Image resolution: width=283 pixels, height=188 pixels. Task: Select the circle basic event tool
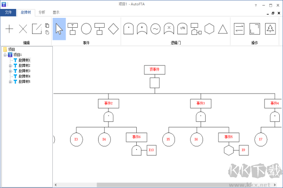[x=86, y=29]
